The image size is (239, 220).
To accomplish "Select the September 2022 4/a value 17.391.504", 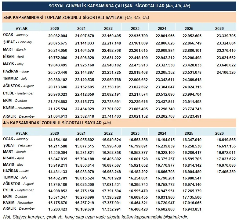I will (x=111, y=191).
